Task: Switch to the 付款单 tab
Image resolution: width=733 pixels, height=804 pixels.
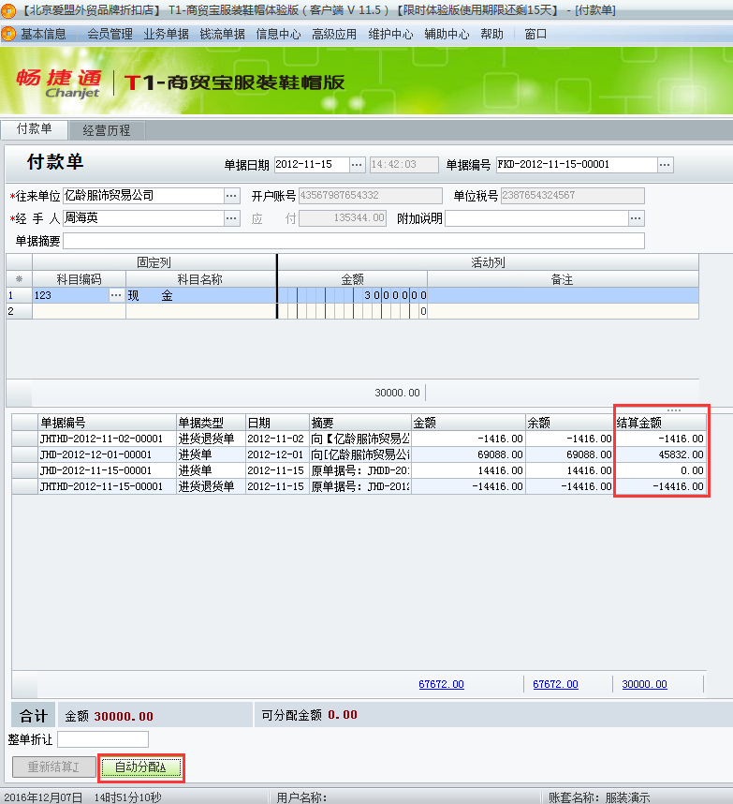Action: (x=35, y=128)
